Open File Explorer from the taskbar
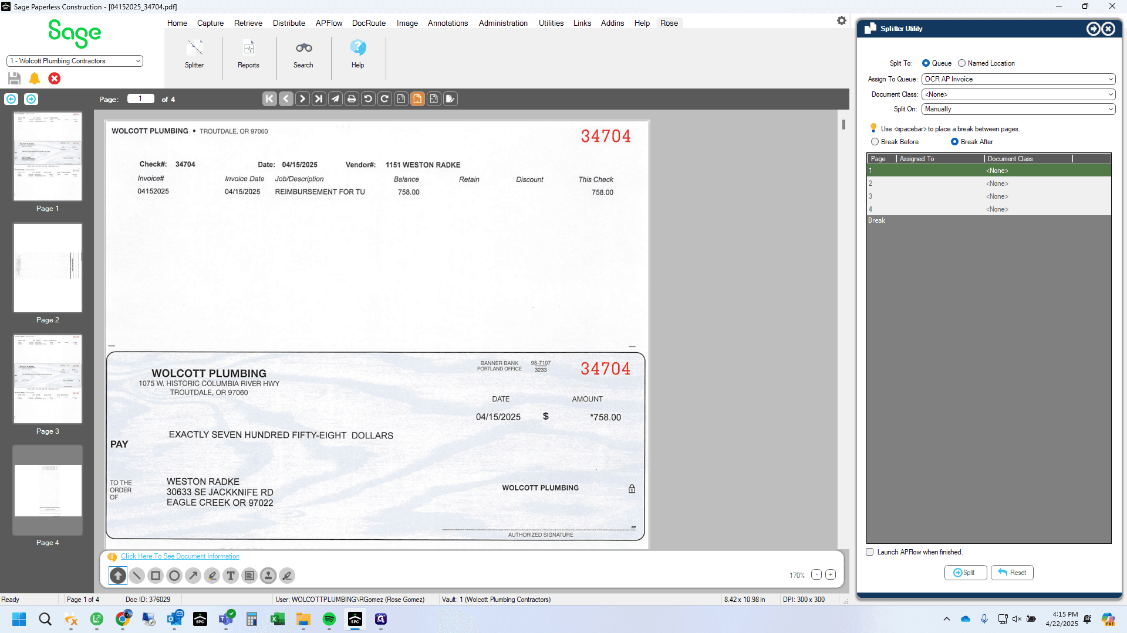1127x633 pixels. (x=303, y=619)
